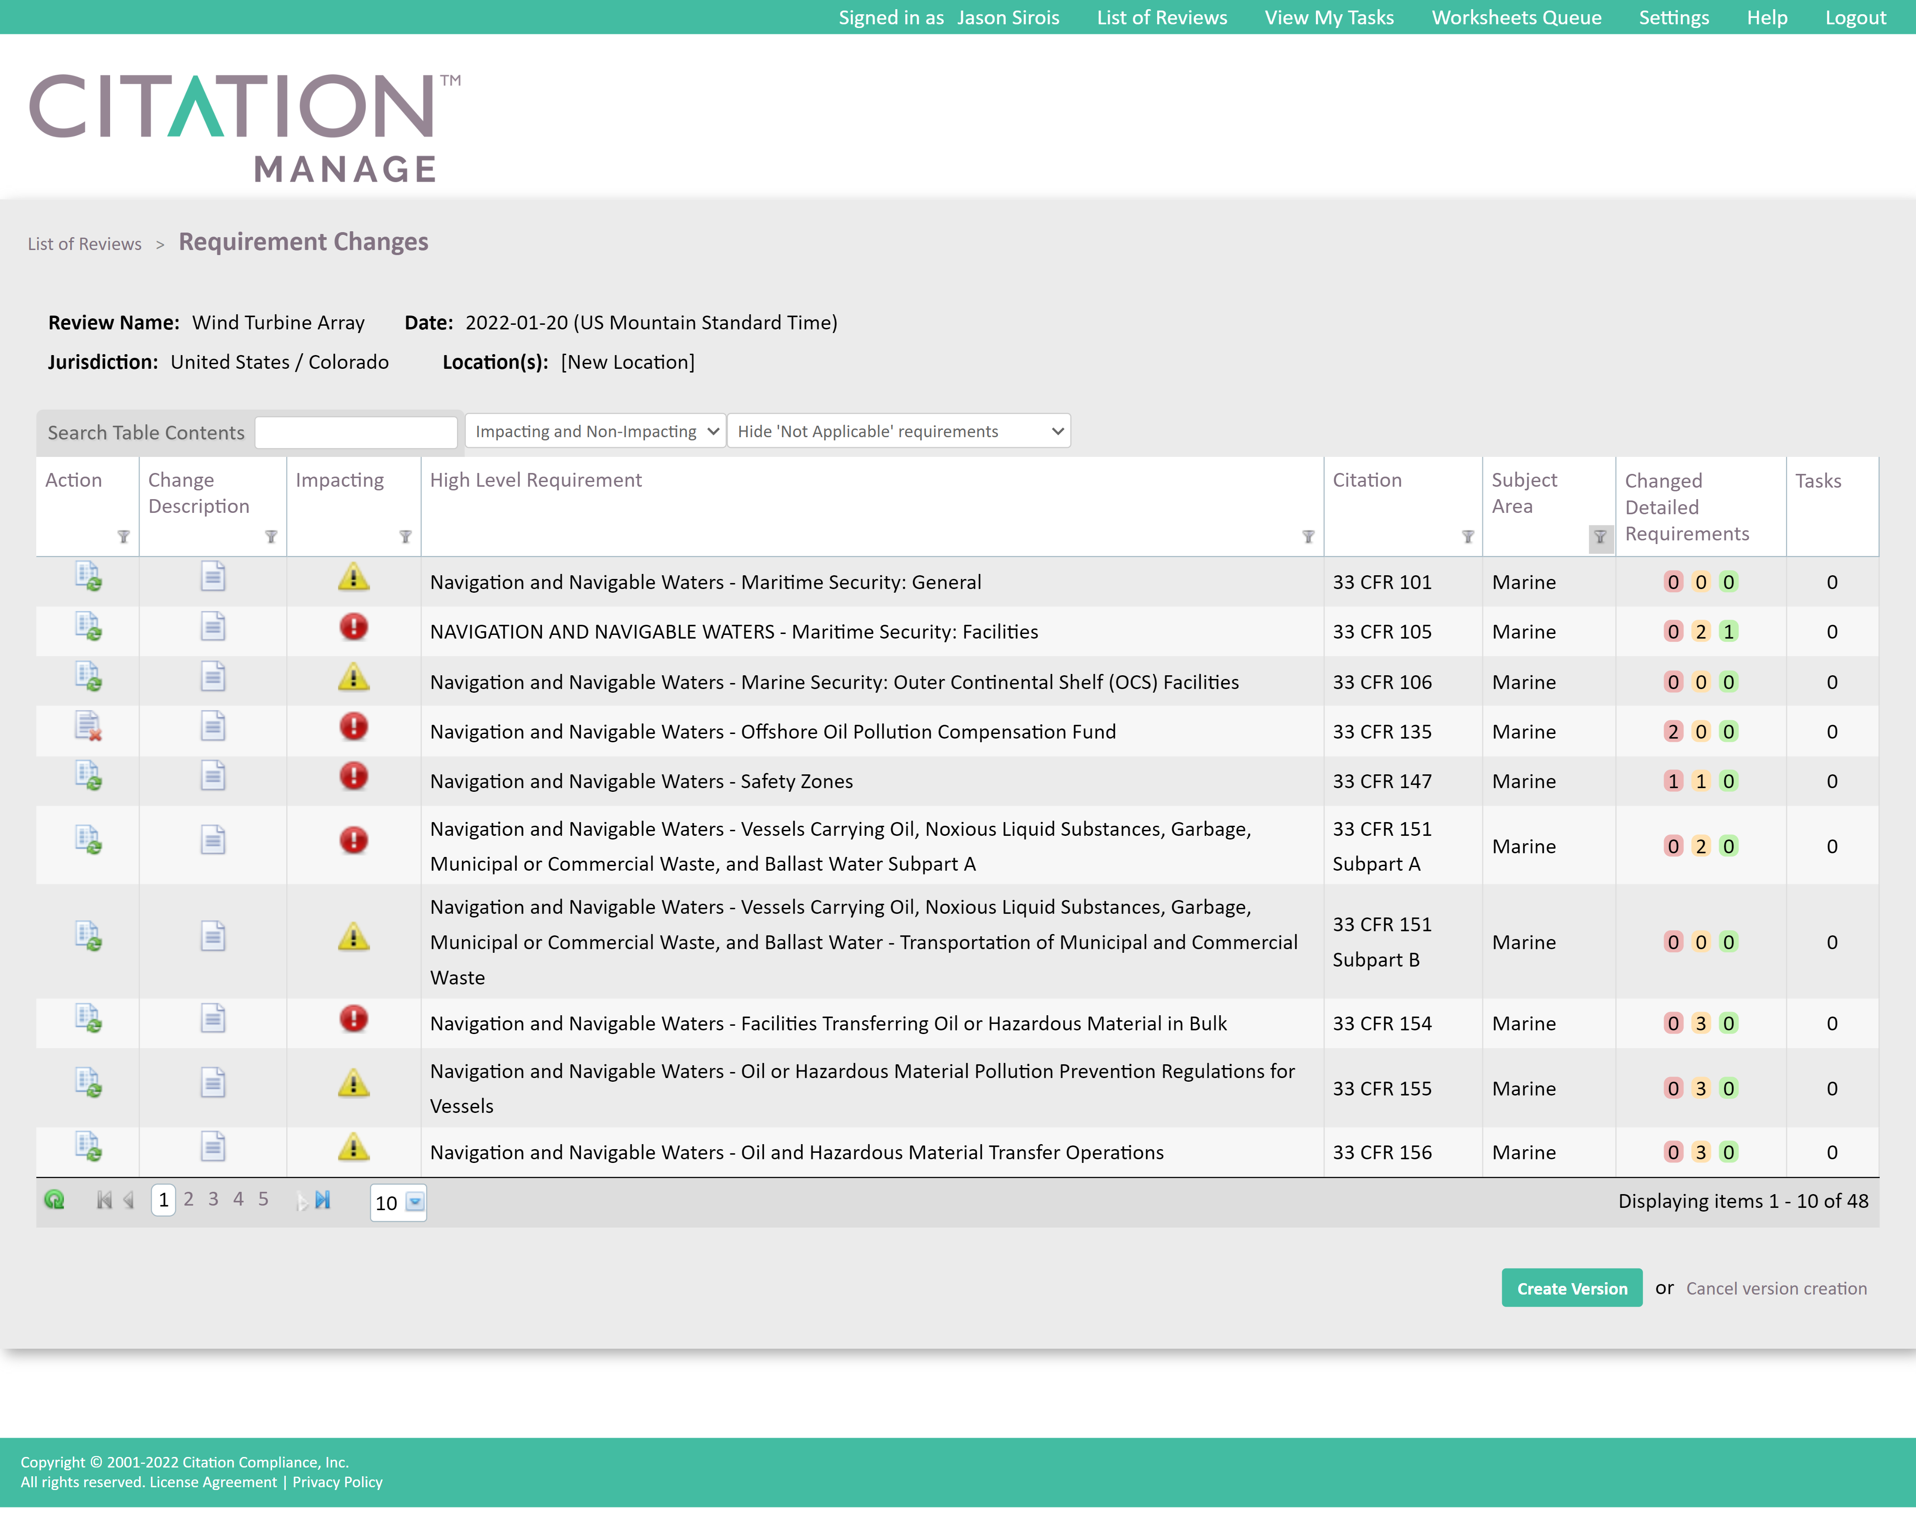Image resolution: width=1916 pixels, height=1540 pixels.
Task: Click the green badge showing 1 for 33 CFR 105
Action: pyautogui.click(x=1728, y=632)
